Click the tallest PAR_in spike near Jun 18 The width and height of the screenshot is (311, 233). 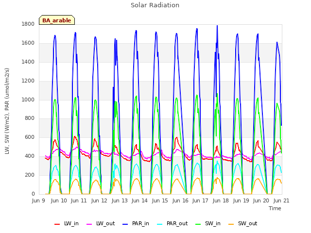217,26
